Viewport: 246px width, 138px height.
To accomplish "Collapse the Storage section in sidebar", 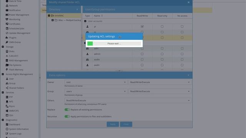I will point(3,47).
